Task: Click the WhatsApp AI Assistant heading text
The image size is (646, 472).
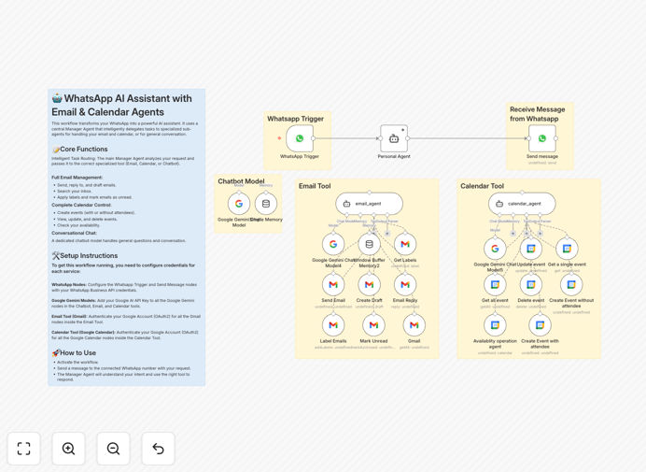Action: (122, 106)
